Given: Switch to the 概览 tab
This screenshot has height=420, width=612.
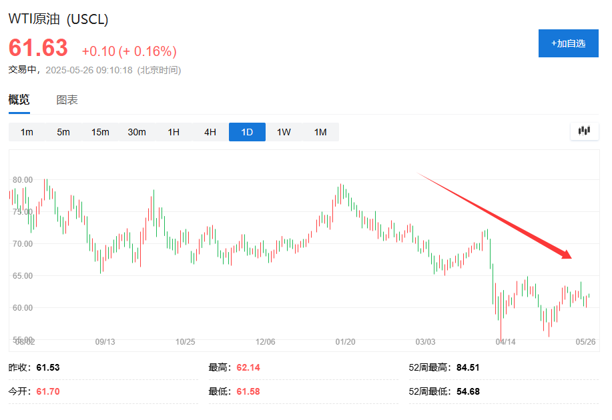Looking at the screenshot, I should click(x=19, y=100).
